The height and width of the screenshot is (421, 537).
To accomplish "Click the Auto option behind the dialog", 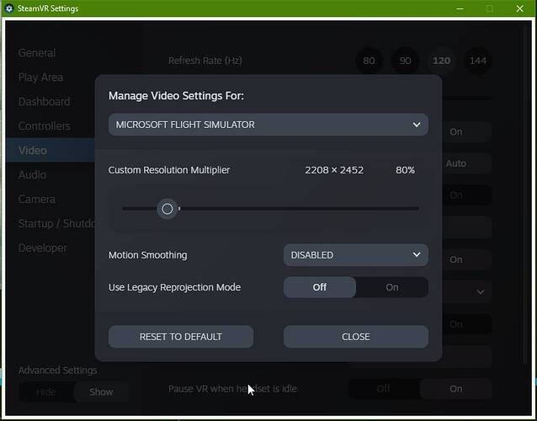I will coord(456,163).
